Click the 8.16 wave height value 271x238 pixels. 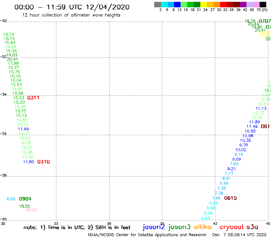(x=239, y=155)
